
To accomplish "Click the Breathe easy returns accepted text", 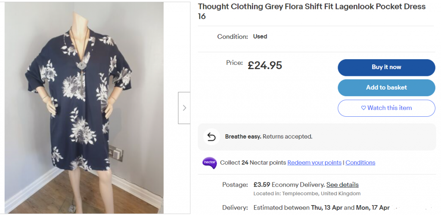I will (x=268, y=136).
